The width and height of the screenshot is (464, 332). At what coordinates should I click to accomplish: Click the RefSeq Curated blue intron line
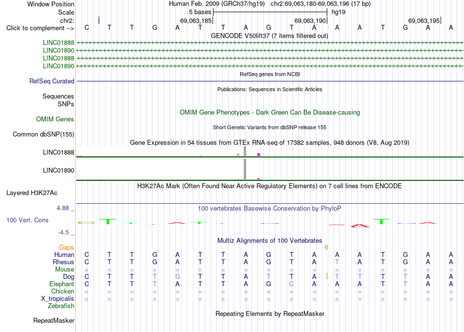tap(270, 81)
